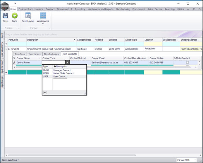Select the Home ribbon tab
Screen dimensions: 203x163
click(x=13, y=9)
